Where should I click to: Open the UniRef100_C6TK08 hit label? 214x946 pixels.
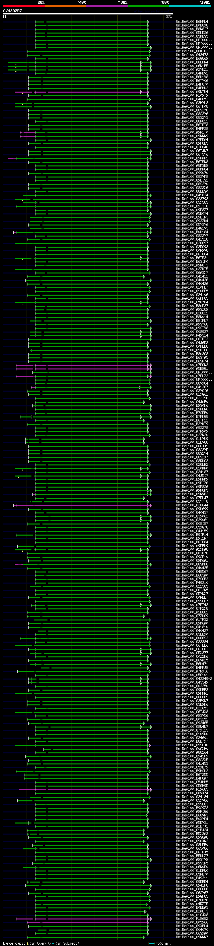tap(192, 106)
